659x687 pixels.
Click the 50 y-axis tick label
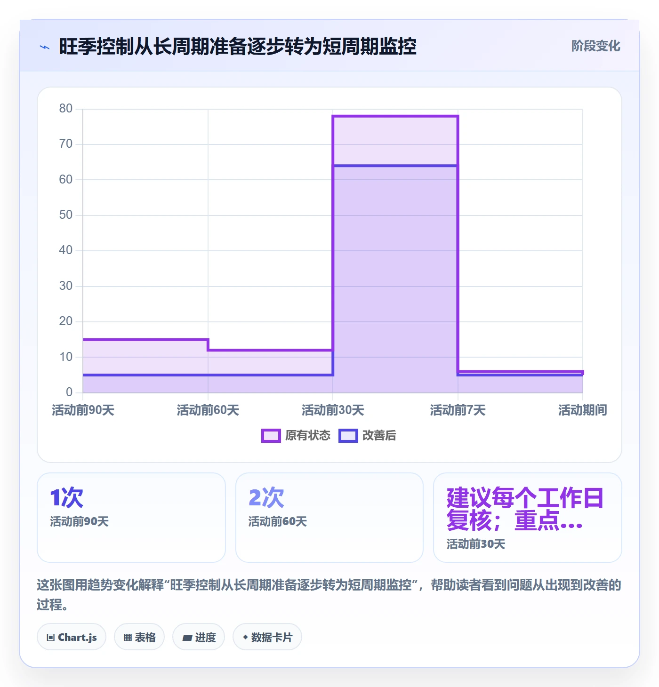(66, 215)
